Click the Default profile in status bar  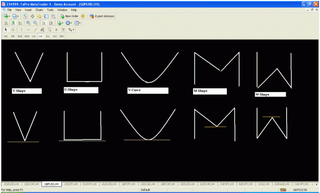(x=145, y=190)
